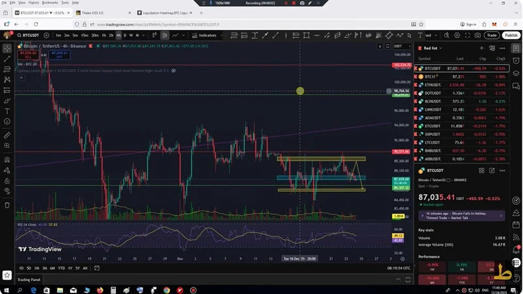The height and width of the screenshot is (294, 523).
Task: Click the compare or add symbol plus icon
Action: click(x=46, y=35)
